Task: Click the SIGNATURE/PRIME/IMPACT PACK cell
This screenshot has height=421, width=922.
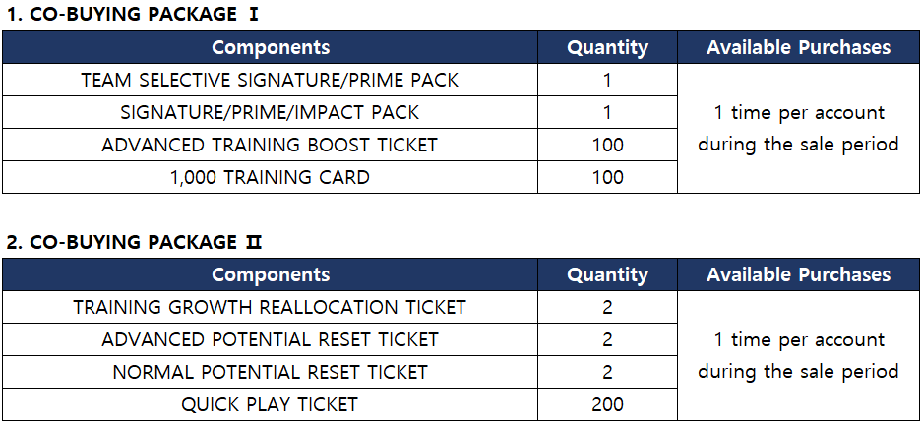Action: [271, 112]
